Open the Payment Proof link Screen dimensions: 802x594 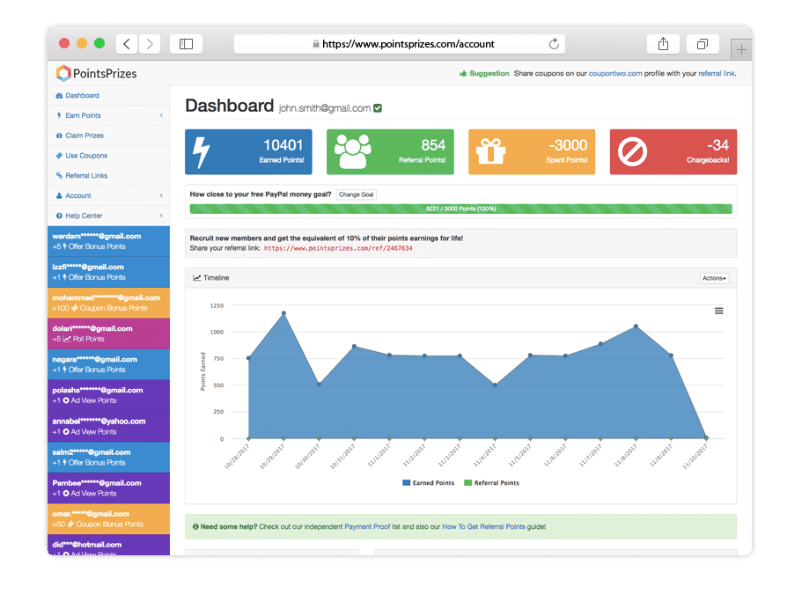(367, 526)
